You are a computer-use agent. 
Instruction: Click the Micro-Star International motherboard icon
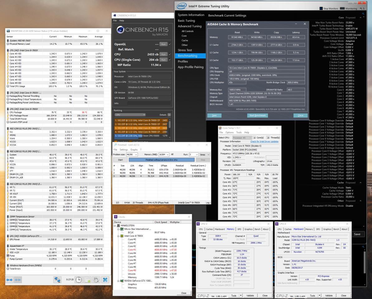tap(122, 229)
